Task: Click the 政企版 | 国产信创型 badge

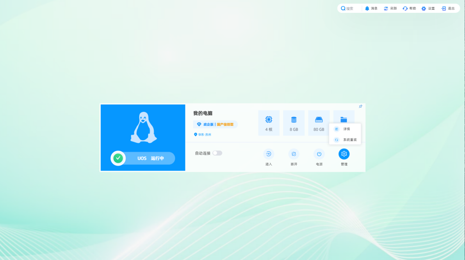Action: pos(216,124)
